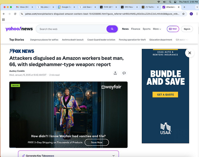Open the purple profile avatar

[191, 14]
